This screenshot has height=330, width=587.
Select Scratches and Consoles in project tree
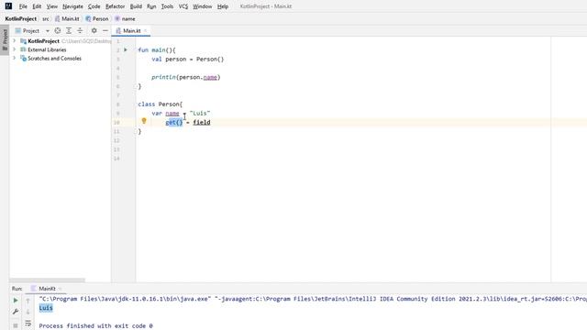pos(54,59)
